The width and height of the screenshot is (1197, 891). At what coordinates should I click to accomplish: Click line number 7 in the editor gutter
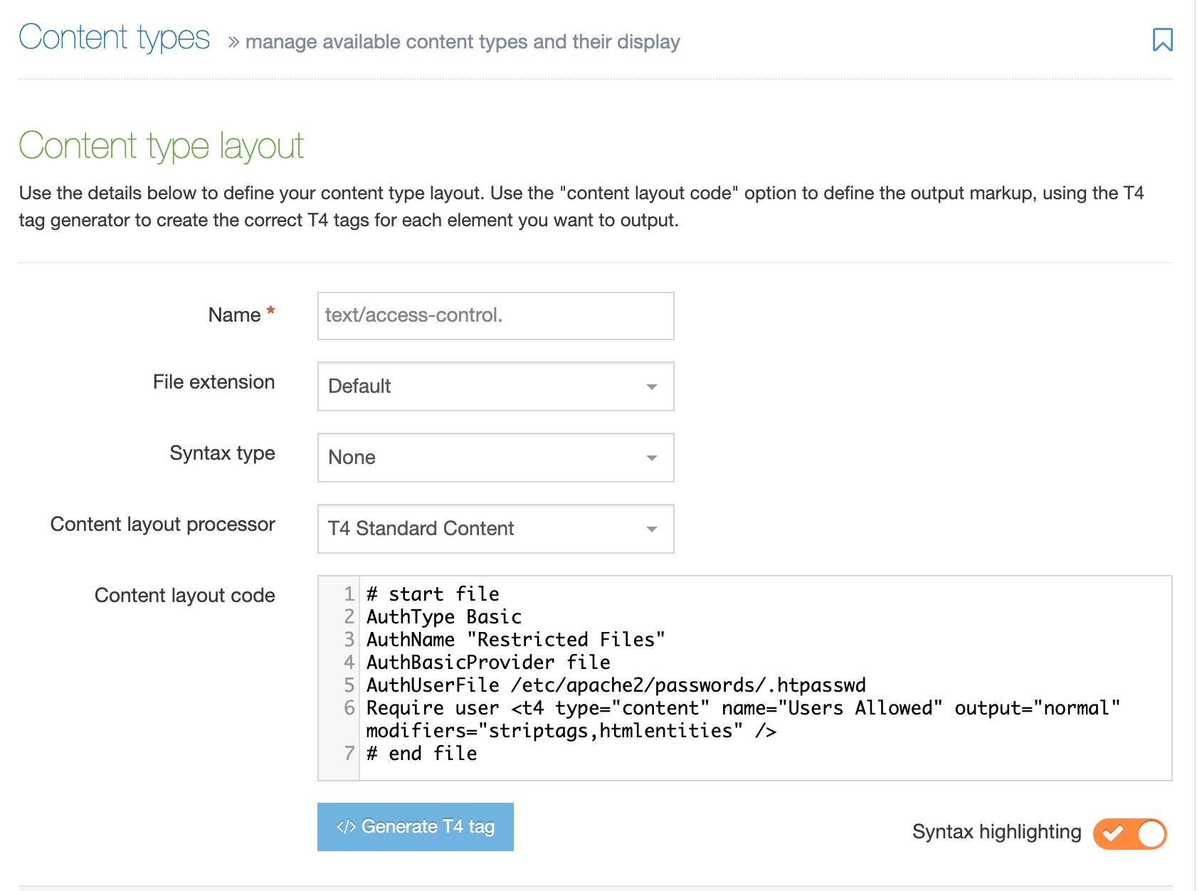(x=349, y=754)
